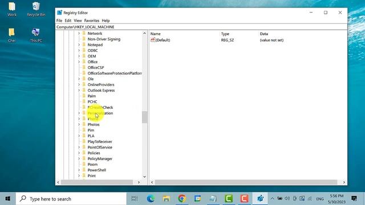Open the Favorites menu
Screen dimensions: 365x205
[92, 20]
